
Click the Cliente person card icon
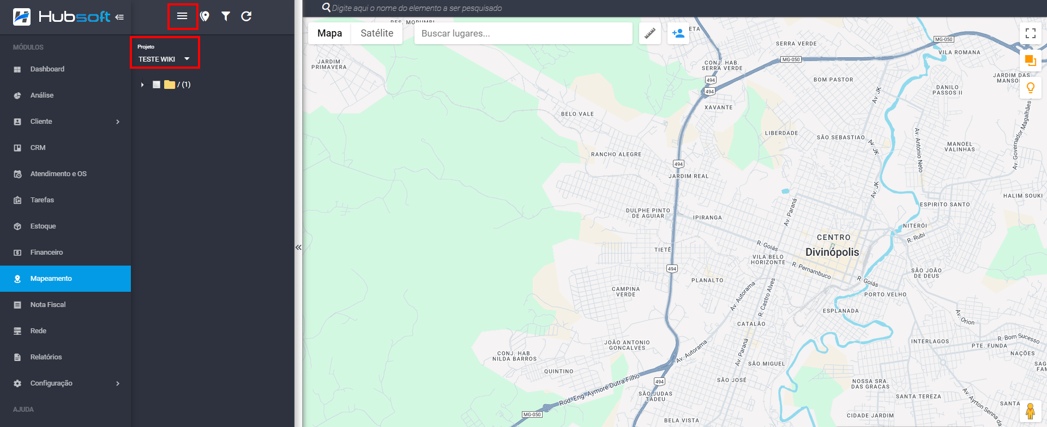point(17,122)
